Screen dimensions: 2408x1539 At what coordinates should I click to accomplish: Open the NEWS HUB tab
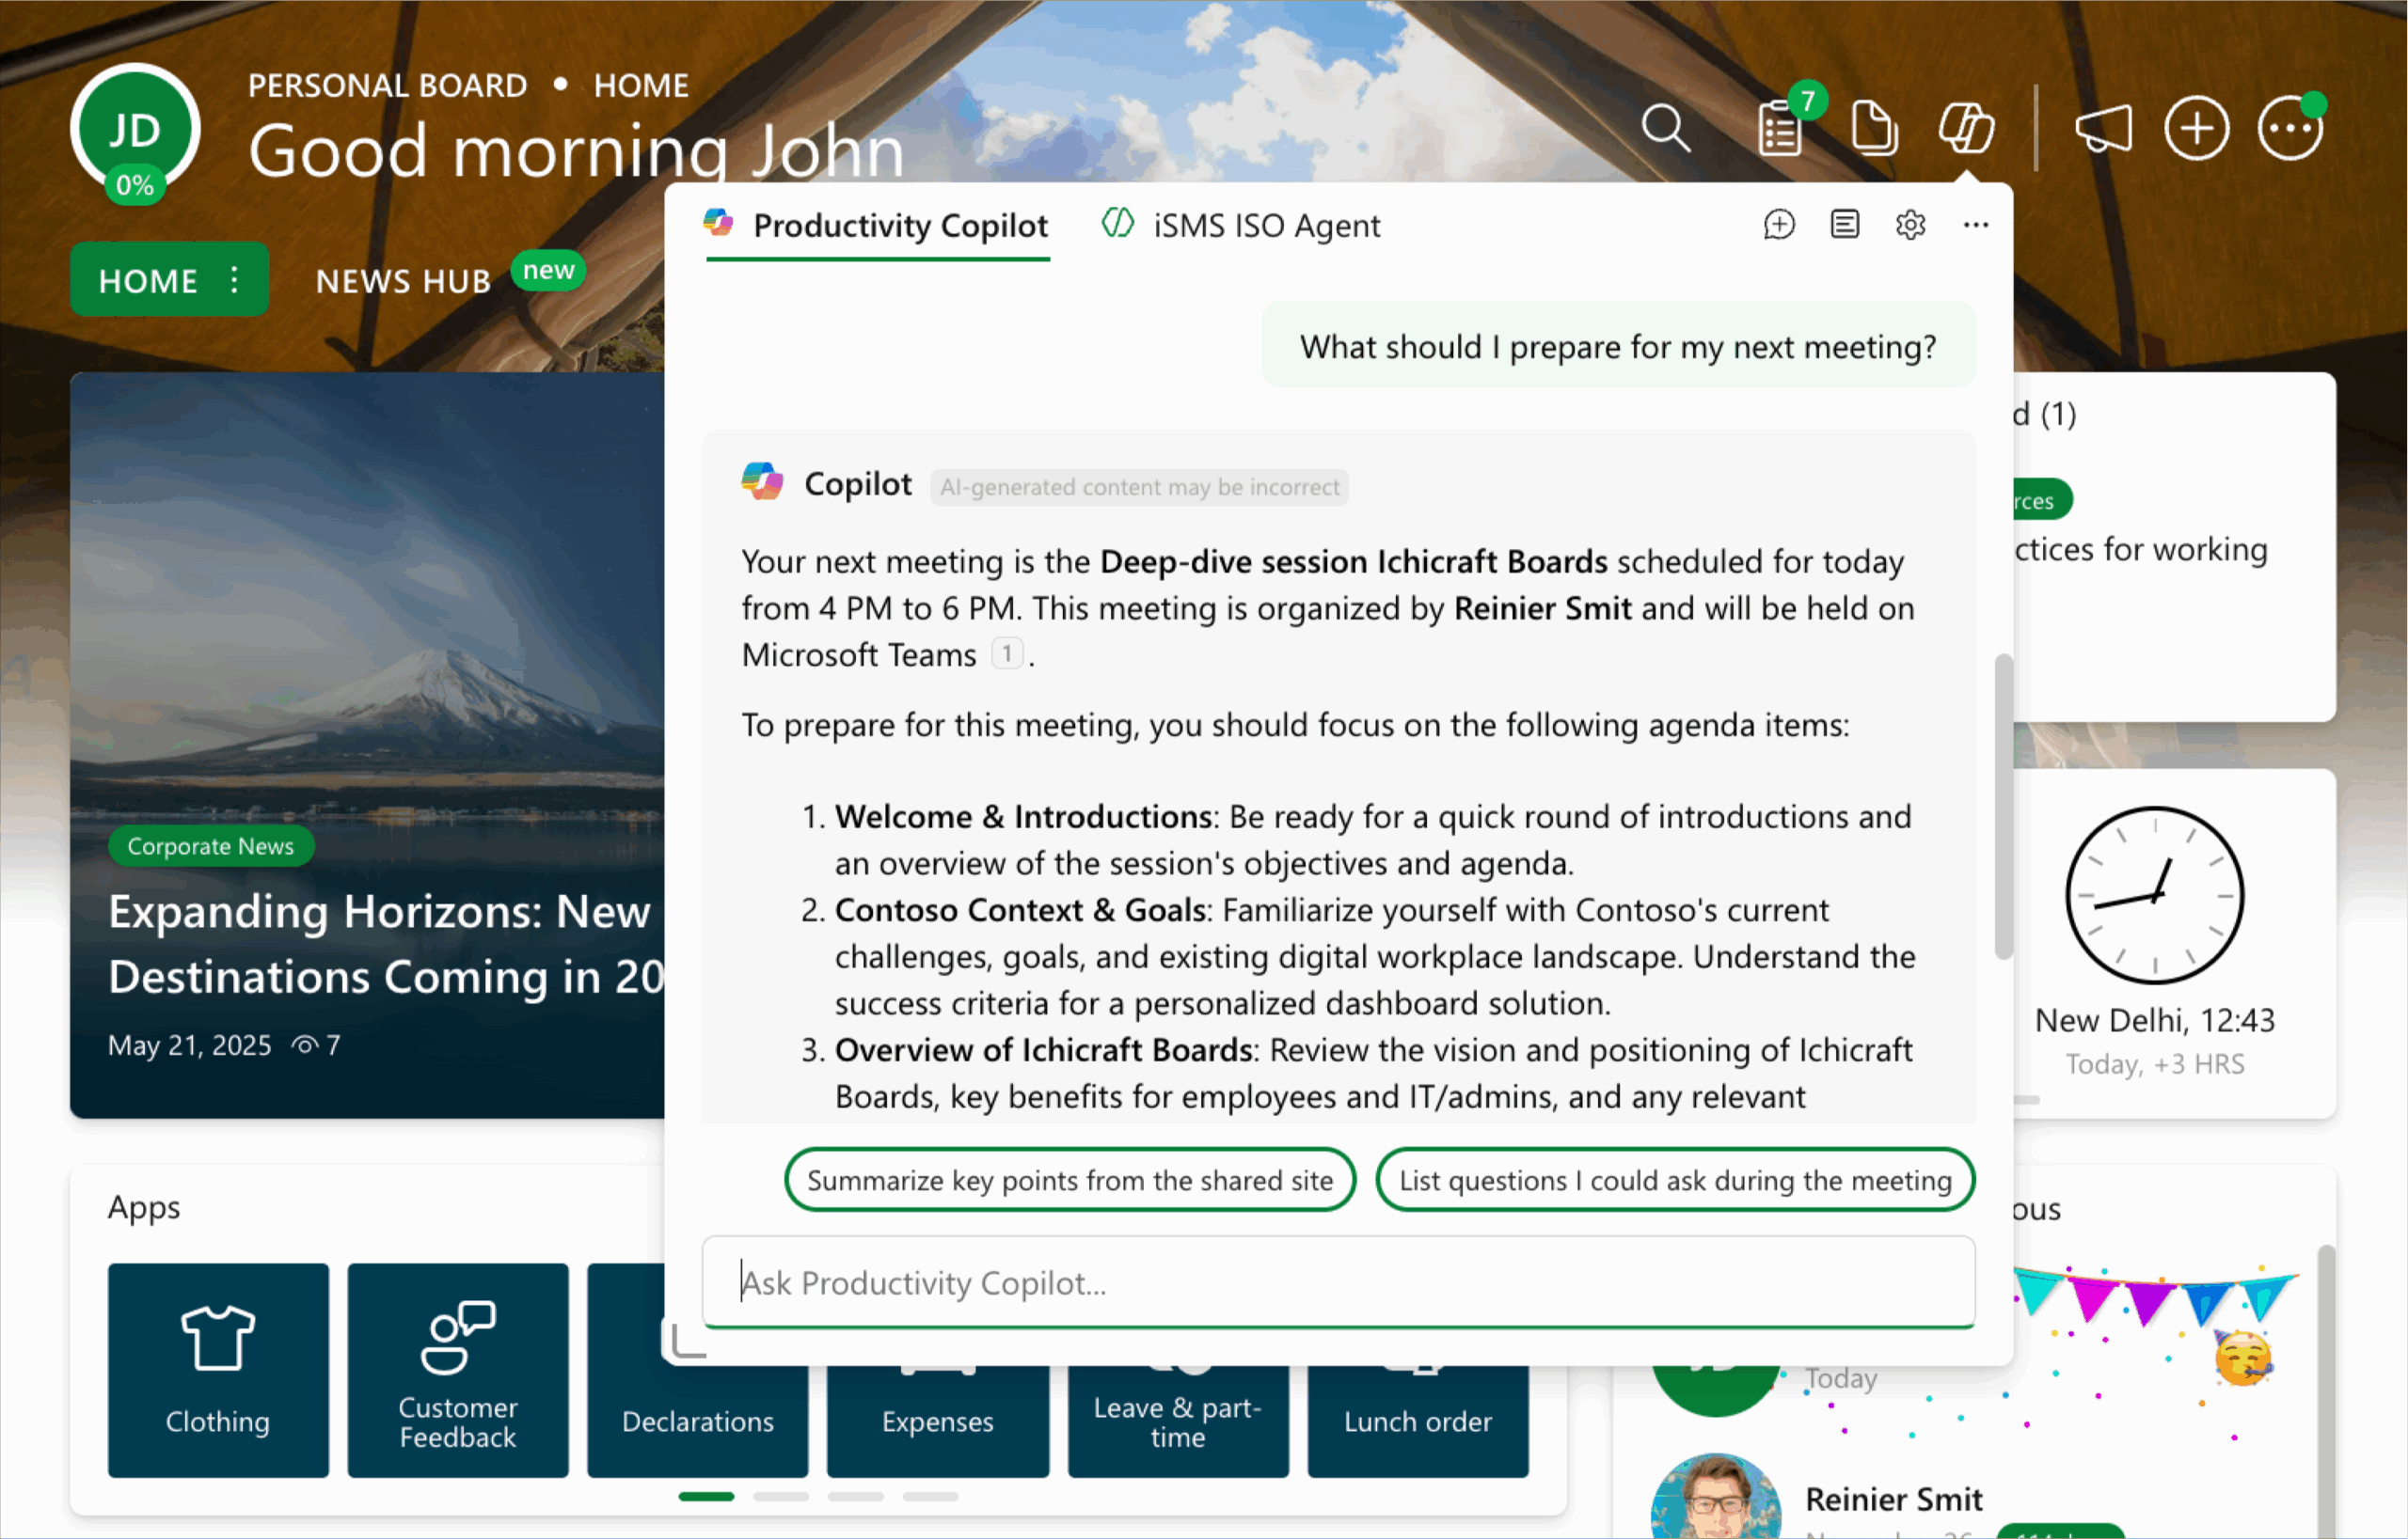[403, 282]
